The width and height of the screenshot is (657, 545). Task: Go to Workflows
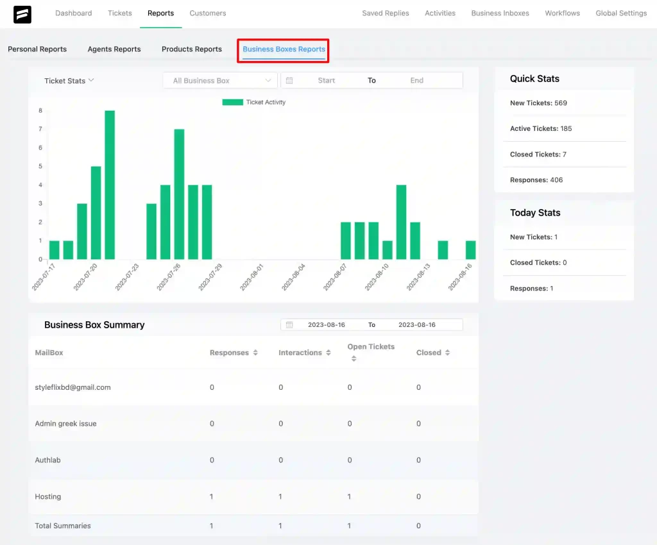(562, 13)
